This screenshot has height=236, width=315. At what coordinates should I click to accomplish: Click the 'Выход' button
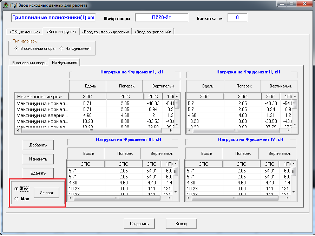tap(181, 224)
